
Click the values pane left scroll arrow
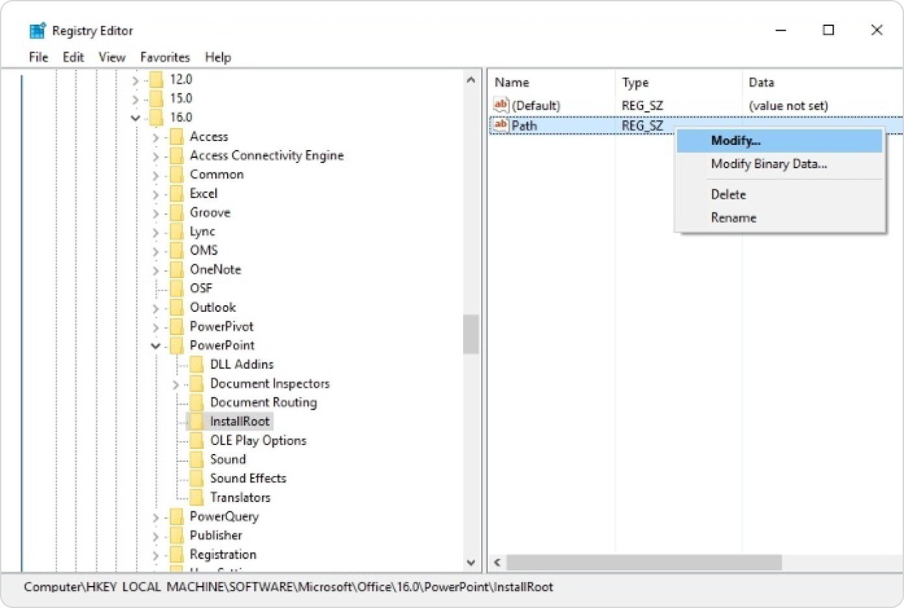pyautogui.click(x=498, y=563)
